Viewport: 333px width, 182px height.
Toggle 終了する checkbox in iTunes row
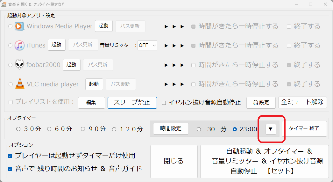click(x=289, y=46)
